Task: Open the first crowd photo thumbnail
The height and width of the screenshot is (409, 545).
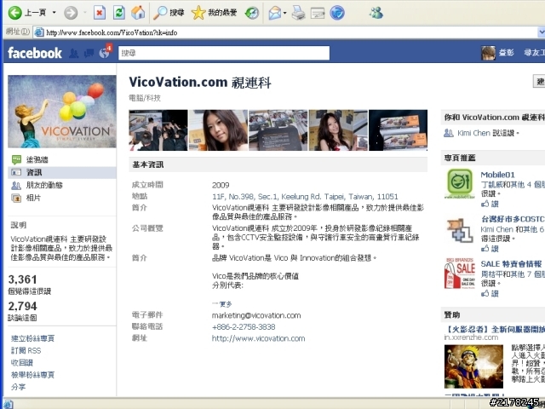Action: coord(158,130)
